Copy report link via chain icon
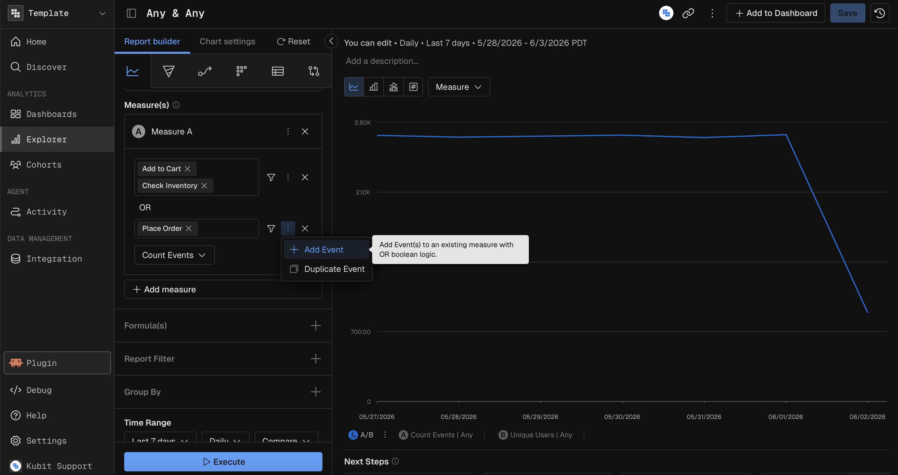This screenshot has width=898, height=475. tap(688, 13)
